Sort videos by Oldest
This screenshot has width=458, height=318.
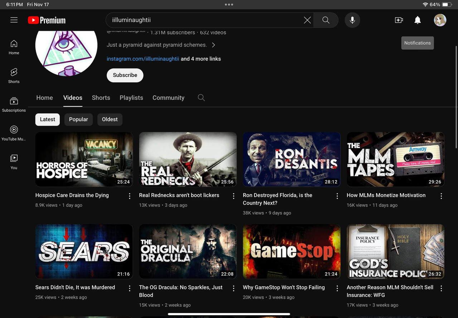tap(110, 119)
